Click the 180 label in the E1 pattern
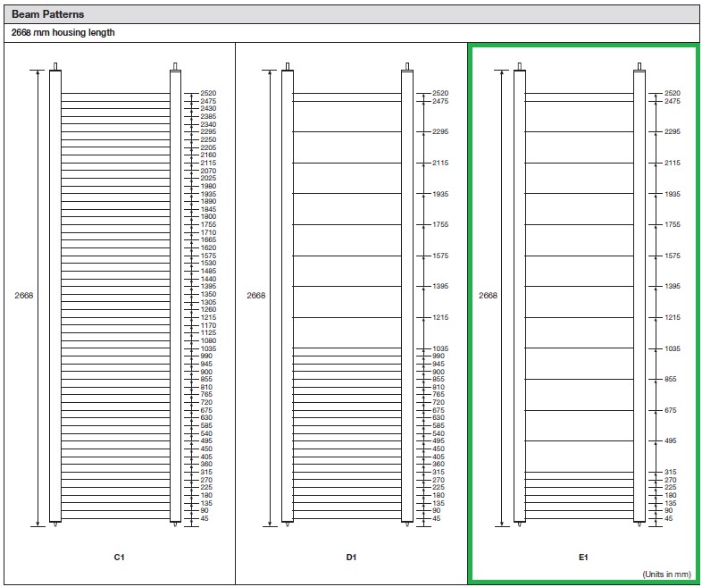The width and height of the screenshot is (702, 587). pos(671,496)
